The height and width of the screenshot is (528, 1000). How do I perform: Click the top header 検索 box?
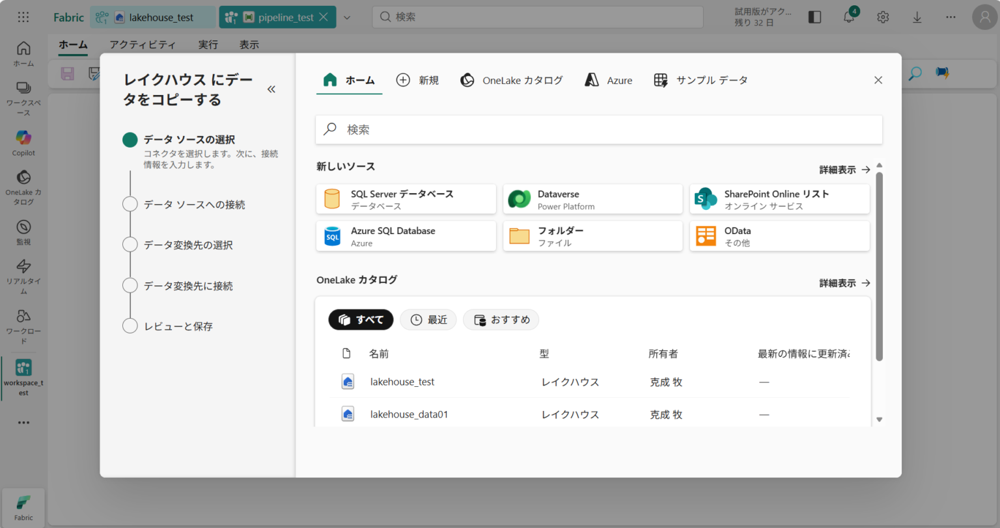[x=538, y=17]
